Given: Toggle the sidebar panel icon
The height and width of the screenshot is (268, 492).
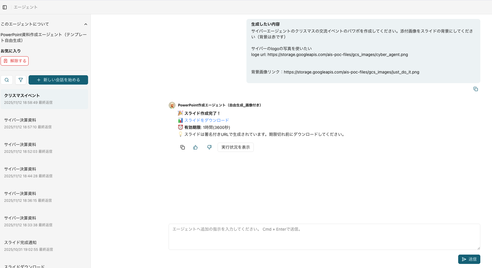Looking at the screenshot, I should 5,7.
